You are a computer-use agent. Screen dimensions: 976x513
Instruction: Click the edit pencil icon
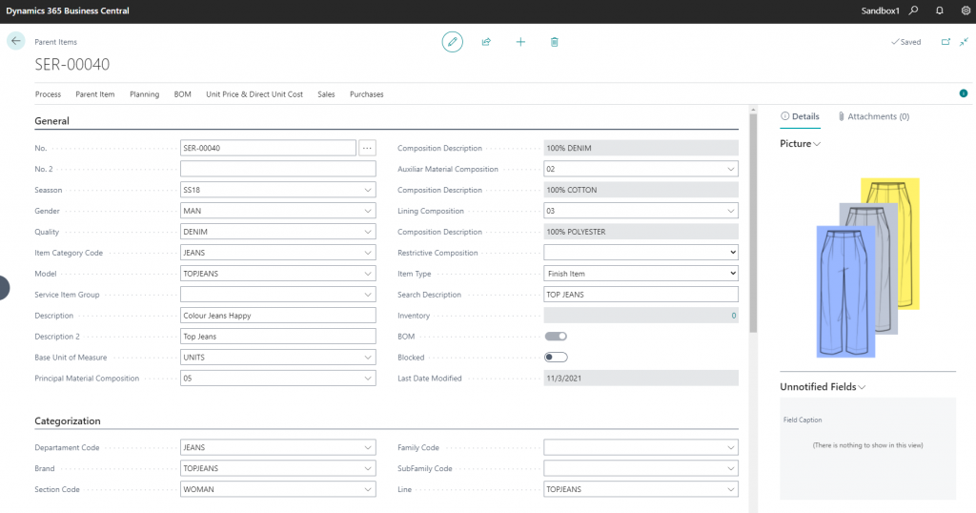pos(453,42)
